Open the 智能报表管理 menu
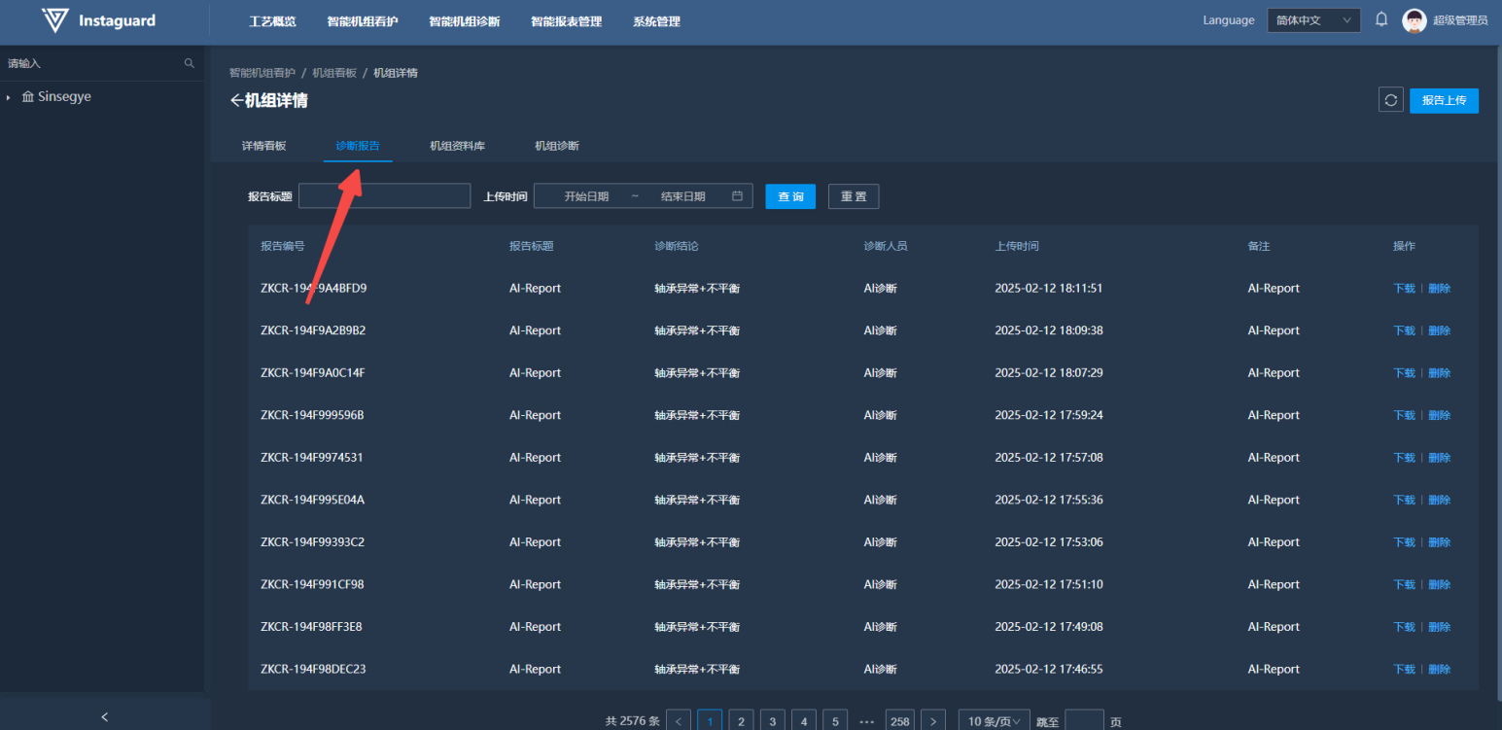Screen dimensions: 1502x730 pos(566,21)
